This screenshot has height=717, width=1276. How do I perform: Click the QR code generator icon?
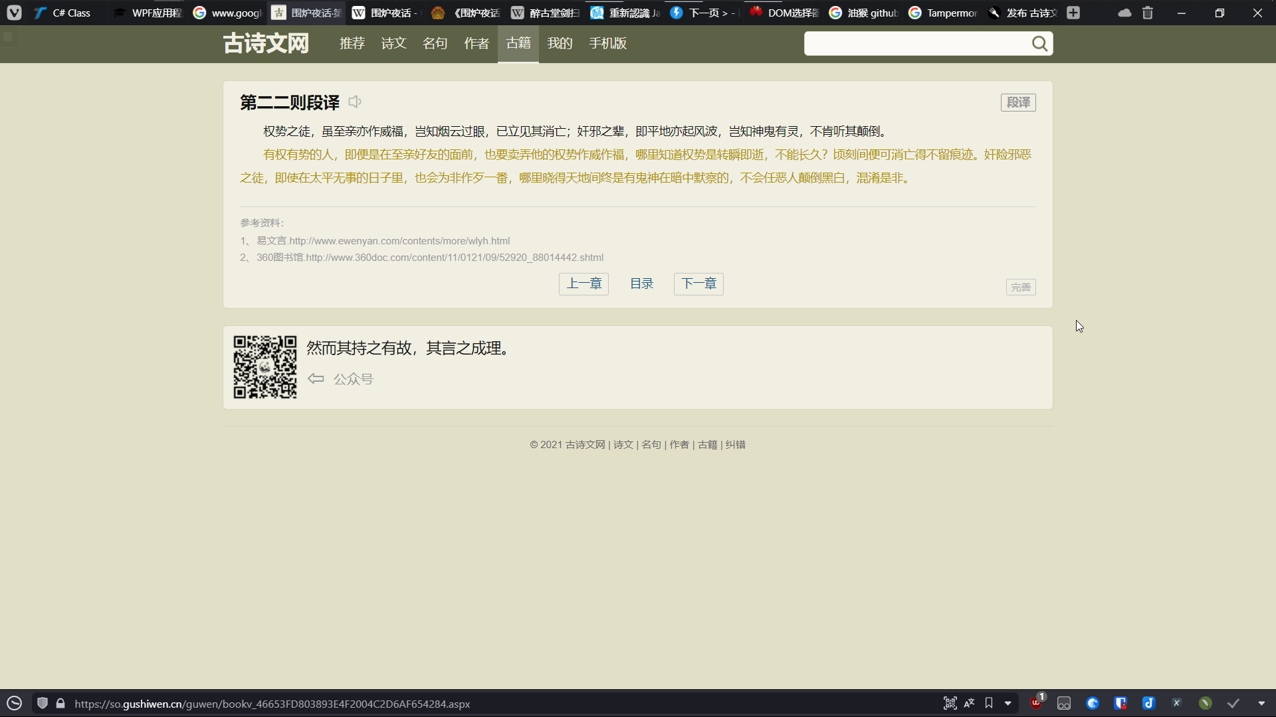pyautogui.click(x=950, y=703)
